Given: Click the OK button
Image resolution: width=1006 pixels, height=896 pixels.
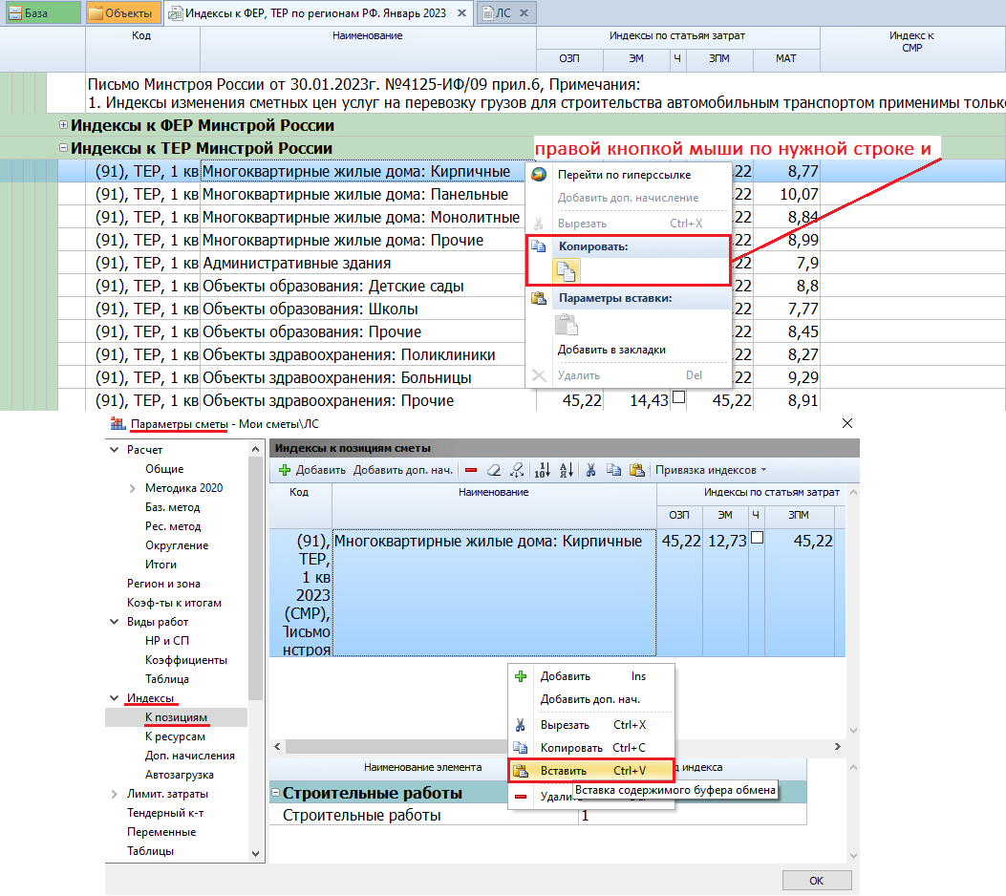Looking at the screenshot, I should (817, 881).
